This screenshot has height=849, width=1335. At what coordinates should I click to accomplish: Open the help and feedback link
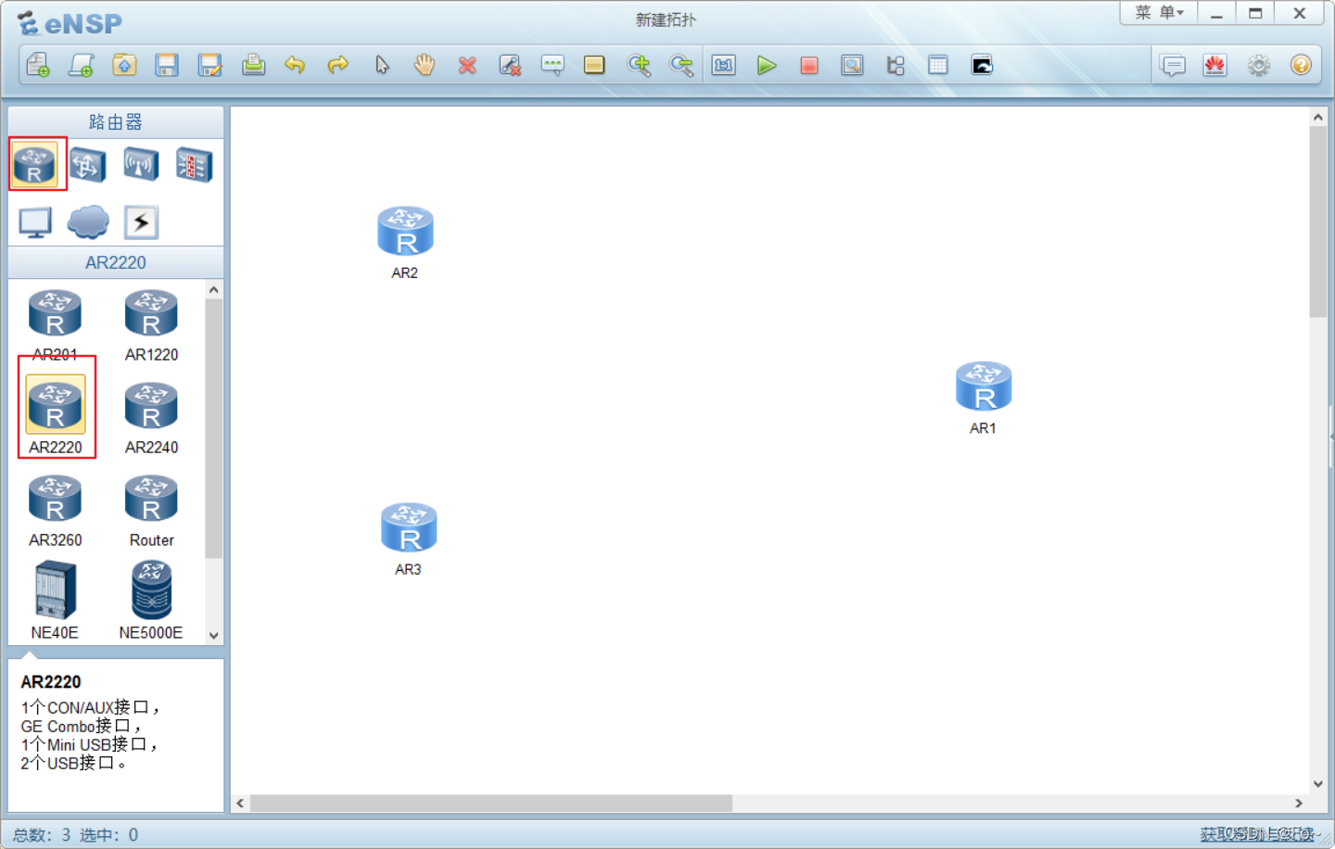click(1257, 834)
